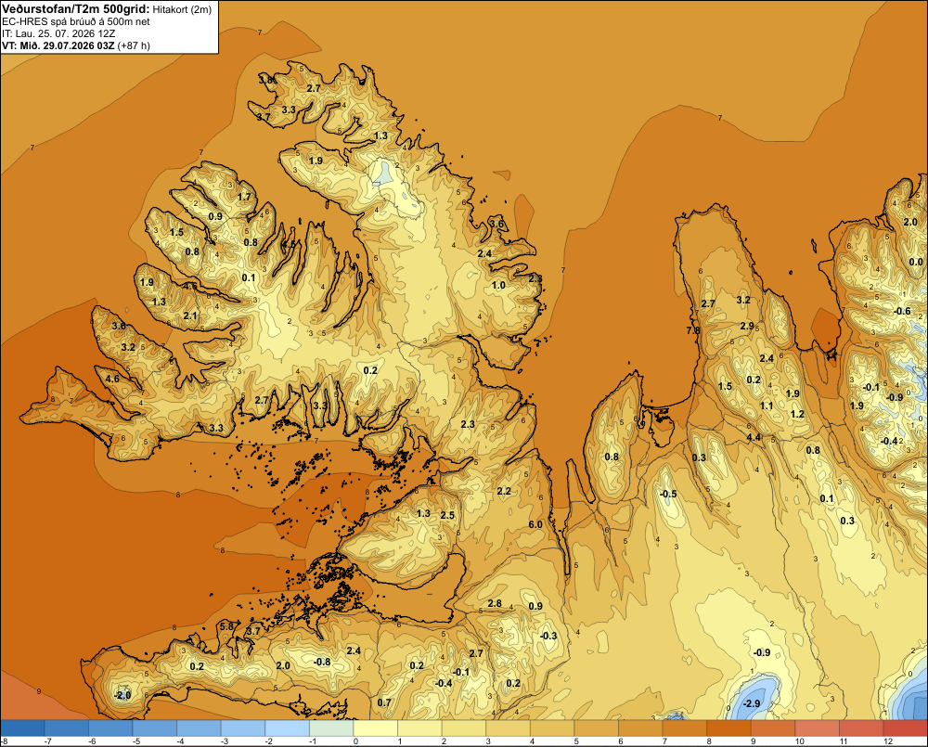
Task: Click the temperature value '2.2' on the map
Action: point(504,491)
